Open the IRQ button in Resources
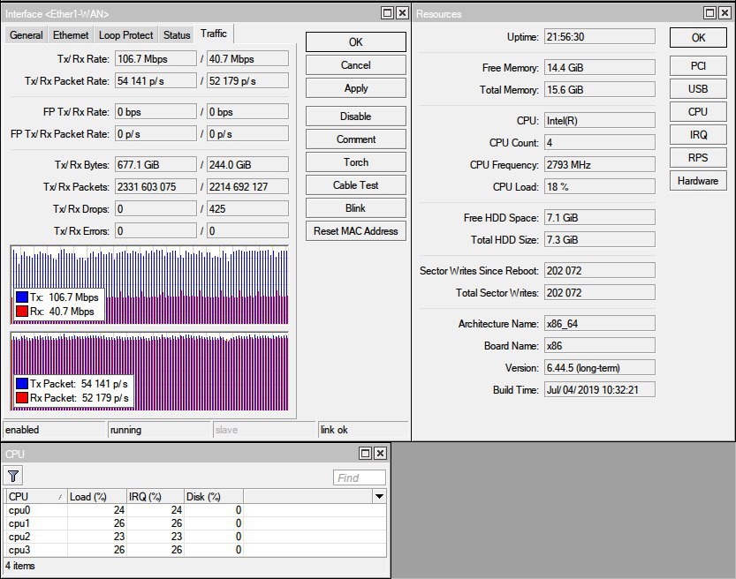This screenshot has width=736, height=579. click(x=698, y=135)
